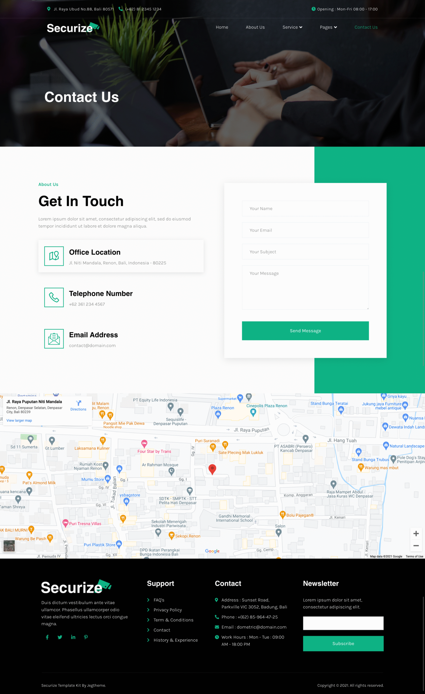Open the Twitter social icon

click(x=60, y=637)
